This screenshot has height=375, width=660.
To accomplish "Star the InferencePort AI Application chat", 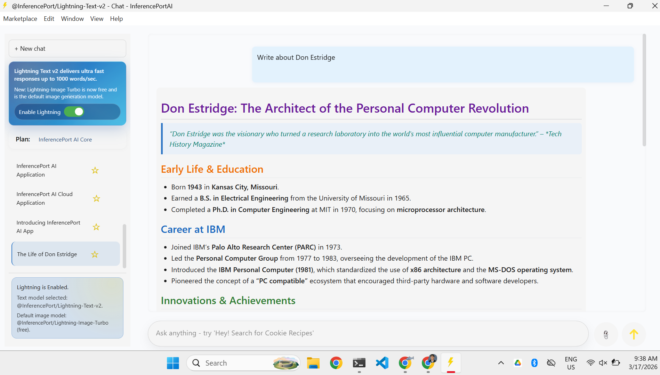I will pyautogui.click(x=95, y=170).
